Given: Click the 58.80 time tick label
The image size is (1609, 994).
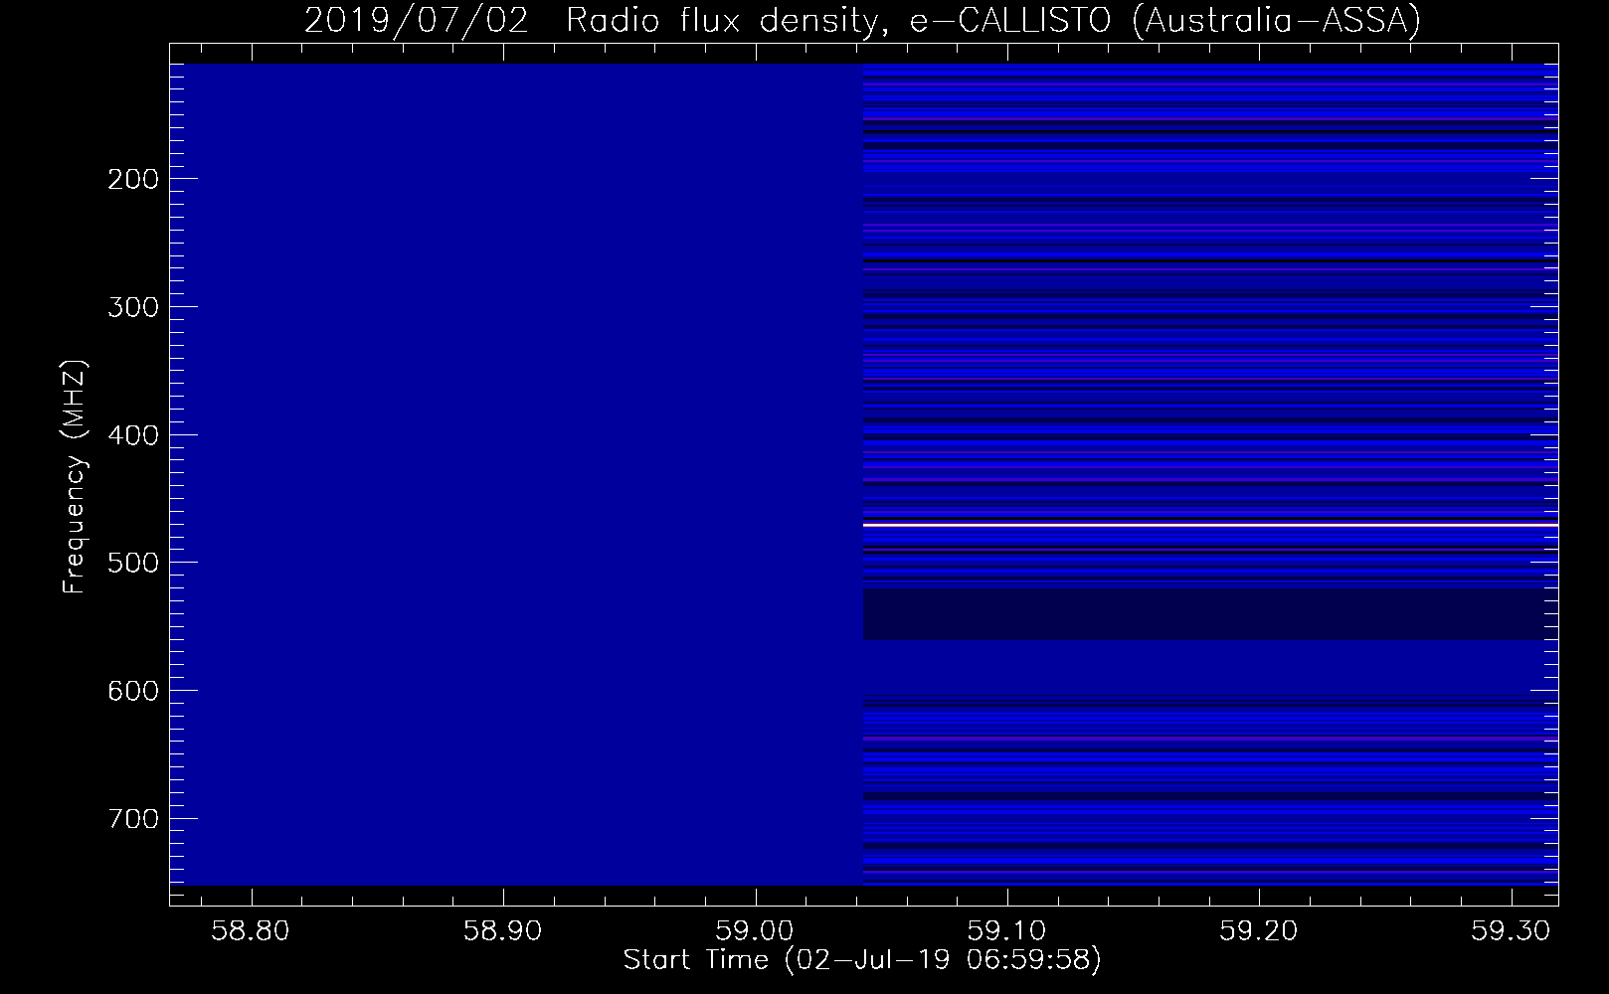Looking at the screenshot, I should pos(253,931).
